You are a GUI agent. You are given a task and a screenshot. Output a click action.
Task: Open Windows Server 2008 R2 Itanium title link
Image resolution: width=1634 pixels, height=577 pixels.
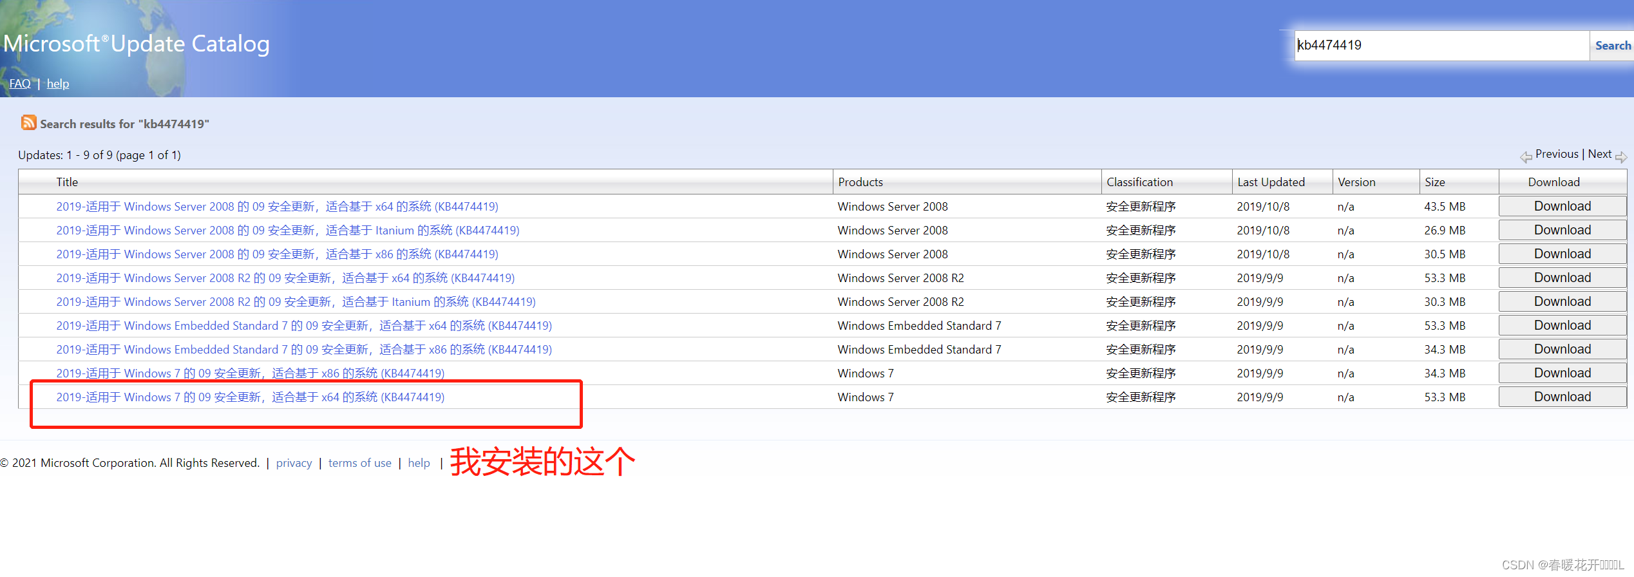tap(296, 302)
